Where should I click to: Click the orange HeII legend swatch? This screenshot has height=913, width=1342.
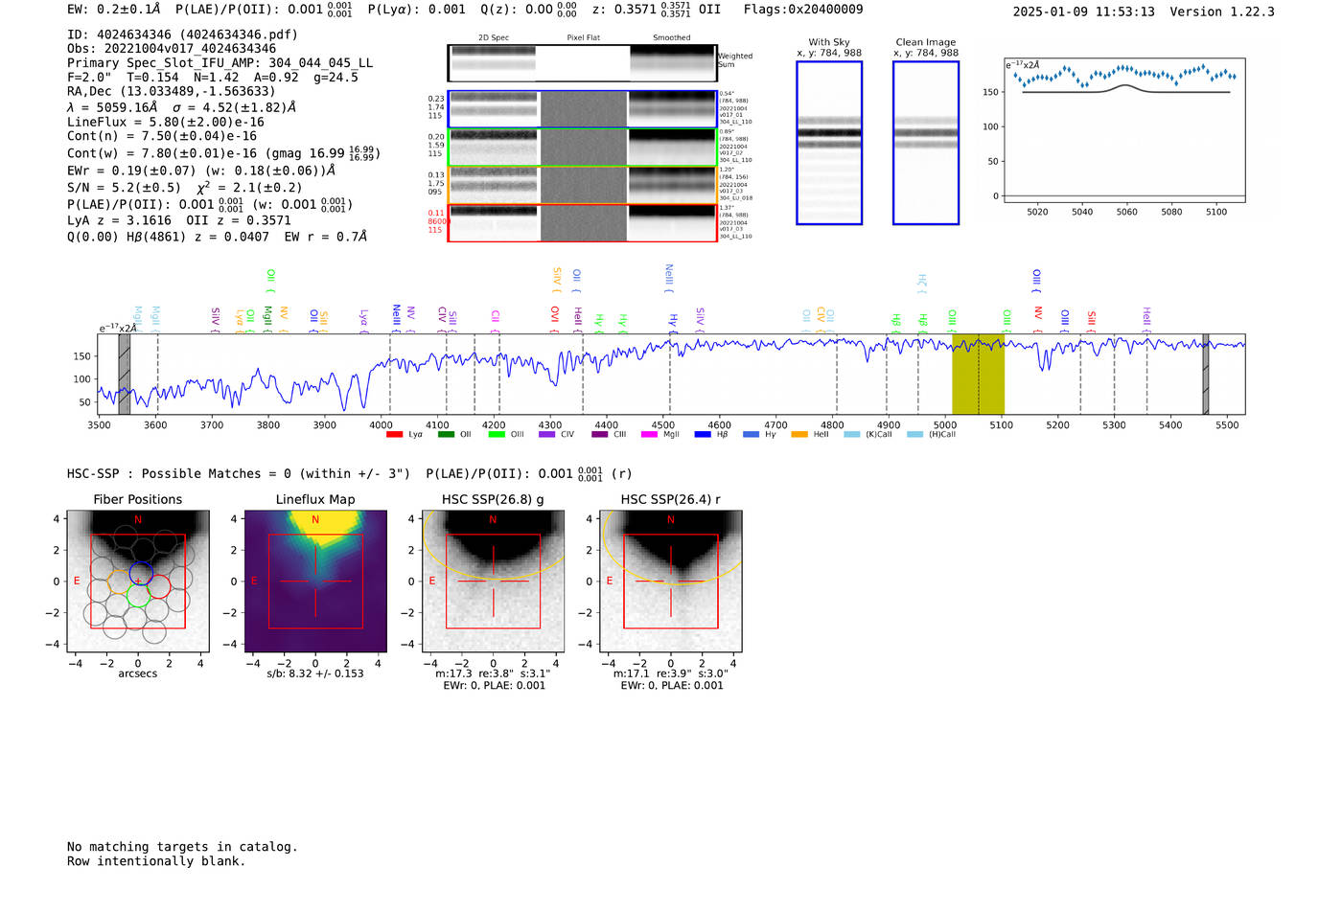(x=799, y=435)
